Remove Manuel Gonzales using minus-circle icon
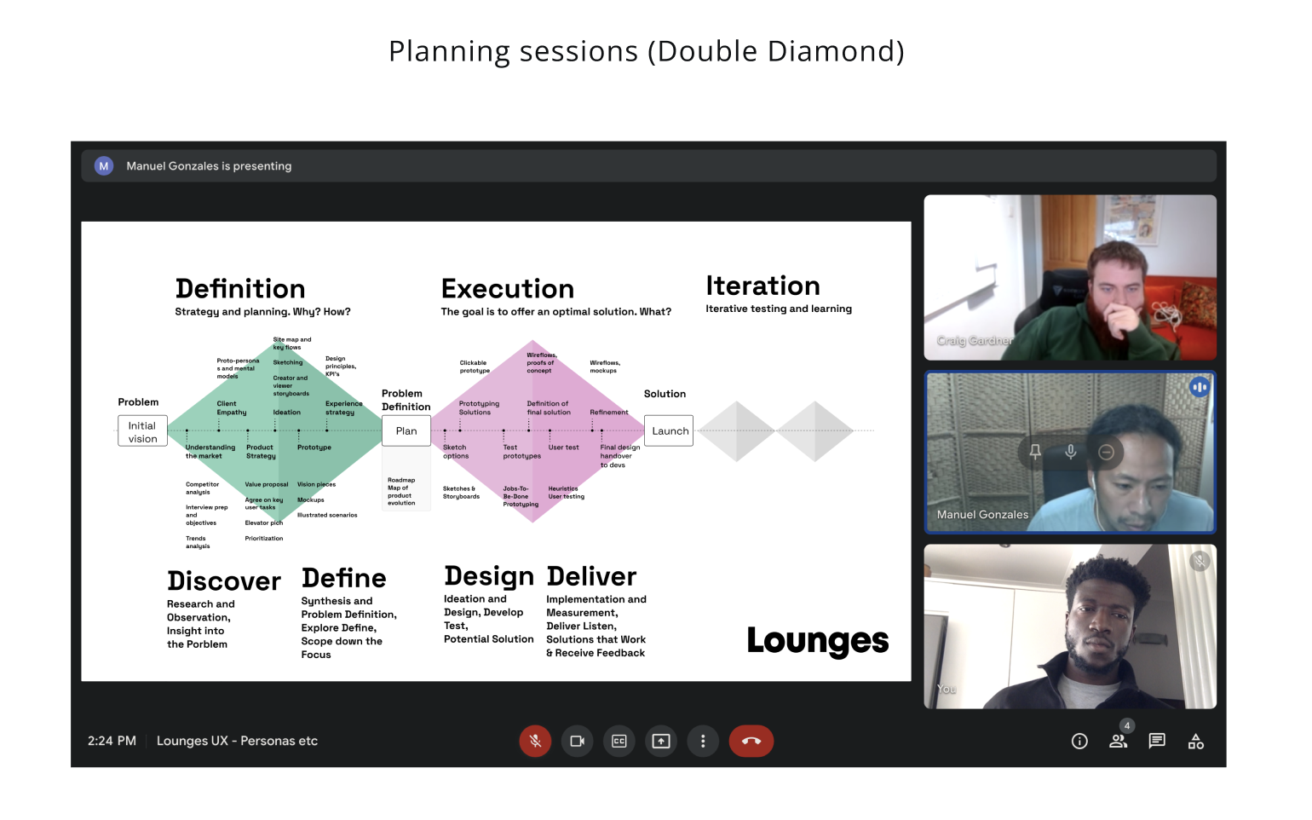This screenshot has width=1312, height=820. click(x=1106, y=452)
